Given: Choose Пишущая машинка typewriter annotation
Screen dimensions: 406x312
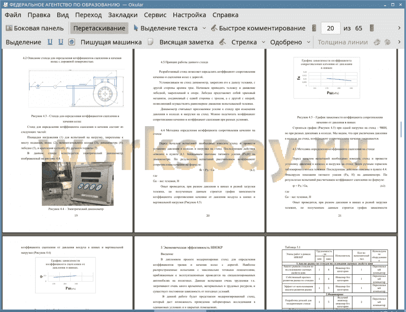Looking at the screenshot, I should click(x=111, y=42).
